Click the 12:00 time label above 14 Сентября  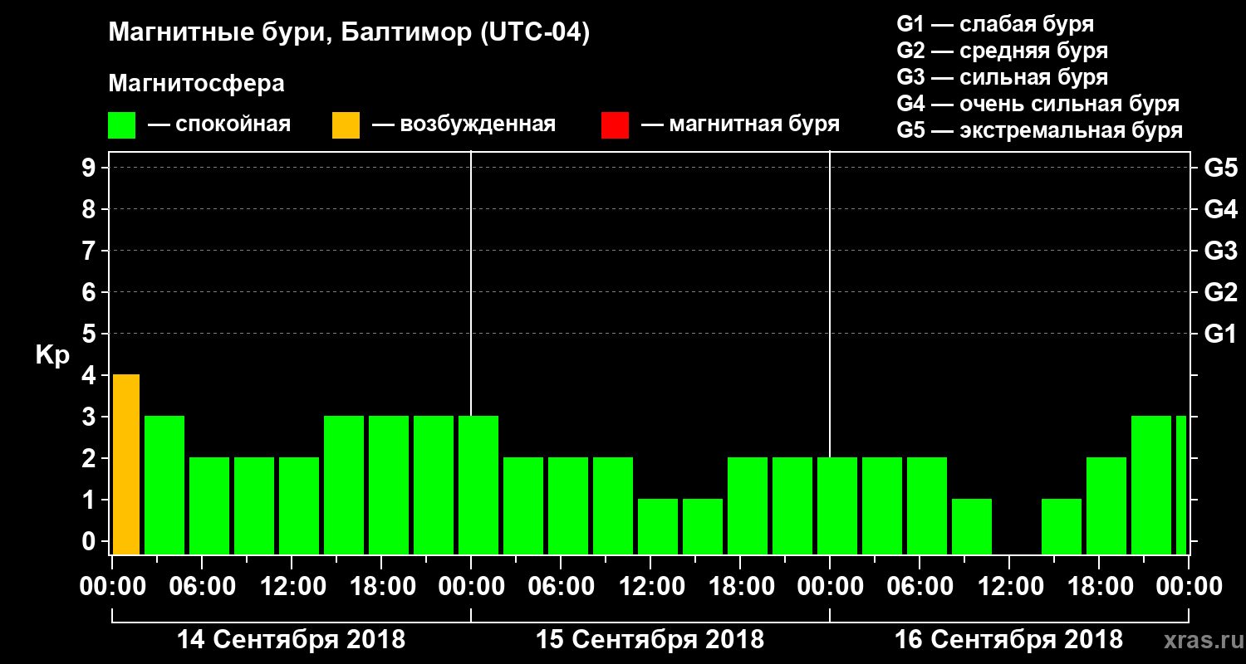click(x=292, y=587)
